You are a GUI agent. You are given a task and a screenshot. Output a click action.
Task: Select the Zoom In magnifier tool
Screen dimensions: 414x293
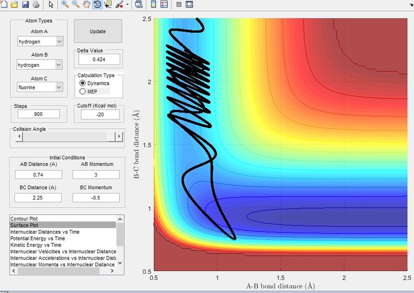[65, 4]
